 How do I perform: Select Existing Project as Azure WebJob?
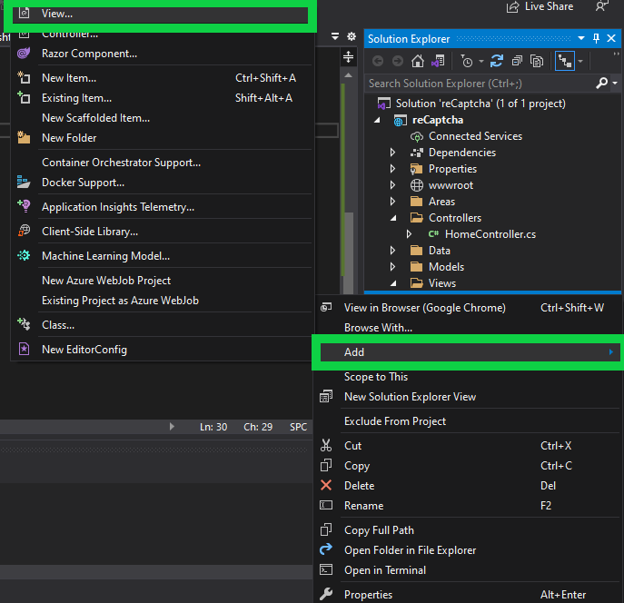pos(162,301)
